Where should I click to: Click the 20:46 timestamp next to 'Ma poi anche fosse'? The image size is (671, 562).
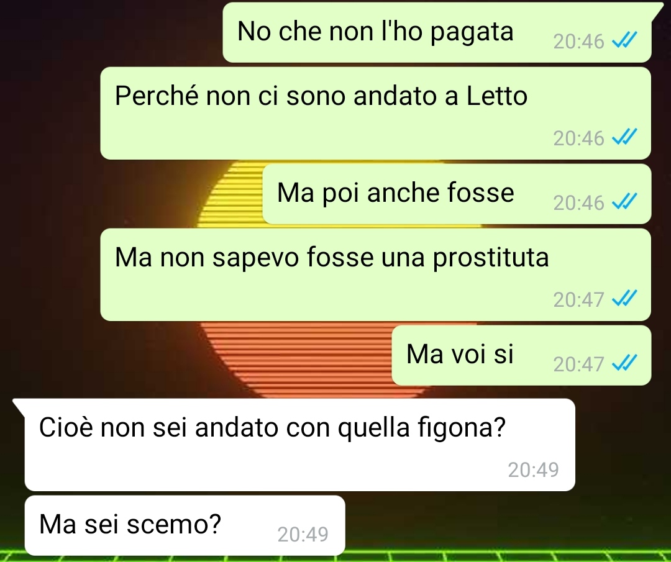(578, 202)
